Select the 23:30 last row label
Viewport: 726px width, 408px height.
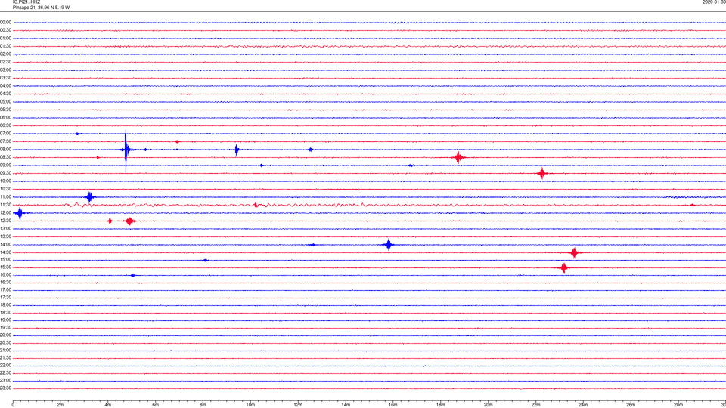[5, 388]
